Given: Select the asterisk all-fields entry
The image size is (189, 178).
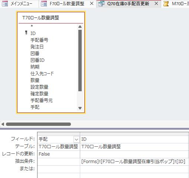Looking at the screenshot, I should coord(32,26).
